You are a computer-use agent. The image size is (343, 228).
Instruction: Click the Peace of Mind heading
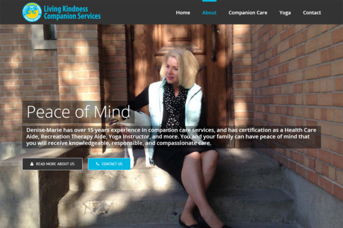tap(78, 112)
